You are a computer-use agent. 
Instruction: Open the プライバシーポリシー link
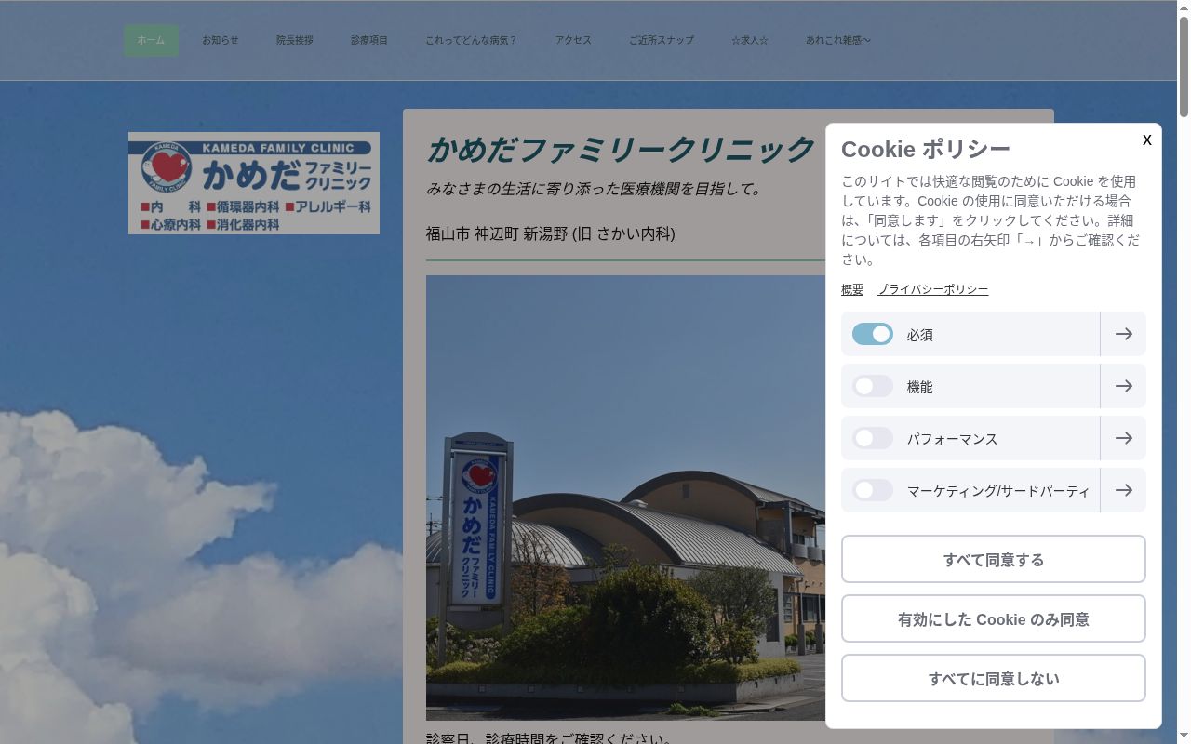point(932,289)
